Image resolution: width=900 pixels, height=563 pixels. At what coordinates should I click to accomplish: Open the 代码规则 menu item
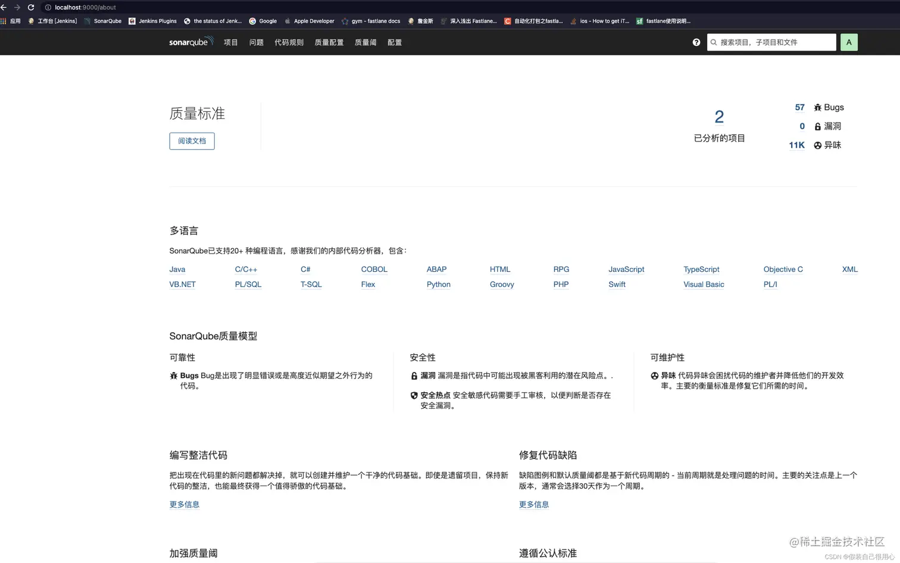(x=289, y=42)
